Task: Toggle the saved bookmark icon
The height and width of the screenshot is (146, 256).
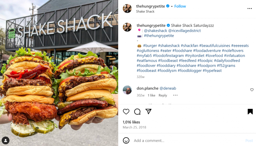Action: pos(250,112)
